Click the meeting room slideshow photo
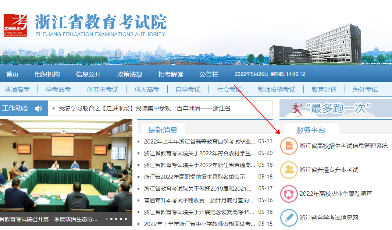Screen dimensions: 392x230 pyautogui.click(x=66, y=166)
